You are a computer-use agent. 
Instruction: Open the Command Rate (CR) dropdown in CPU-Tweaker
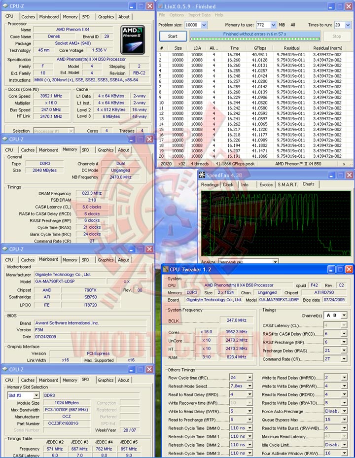tap(344, 359)
